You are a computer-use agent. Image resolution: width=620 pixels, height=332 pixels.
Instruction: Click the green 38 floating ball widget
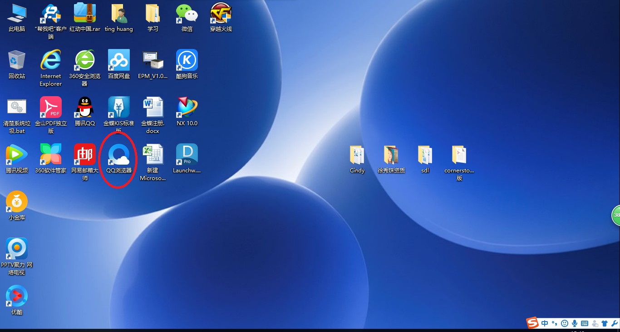(x=616, y=215)
